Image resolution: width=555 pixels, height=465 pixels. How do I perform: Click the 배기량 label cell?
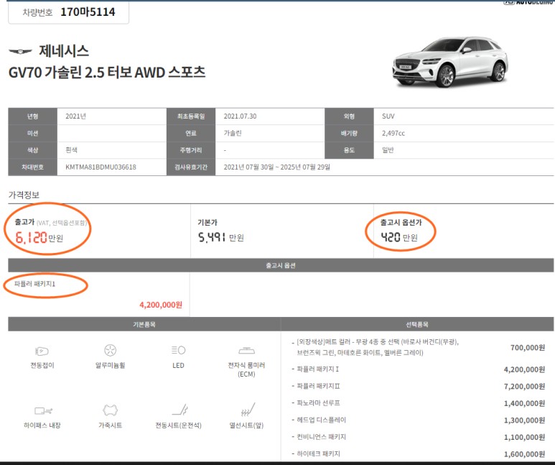(349, 133)
